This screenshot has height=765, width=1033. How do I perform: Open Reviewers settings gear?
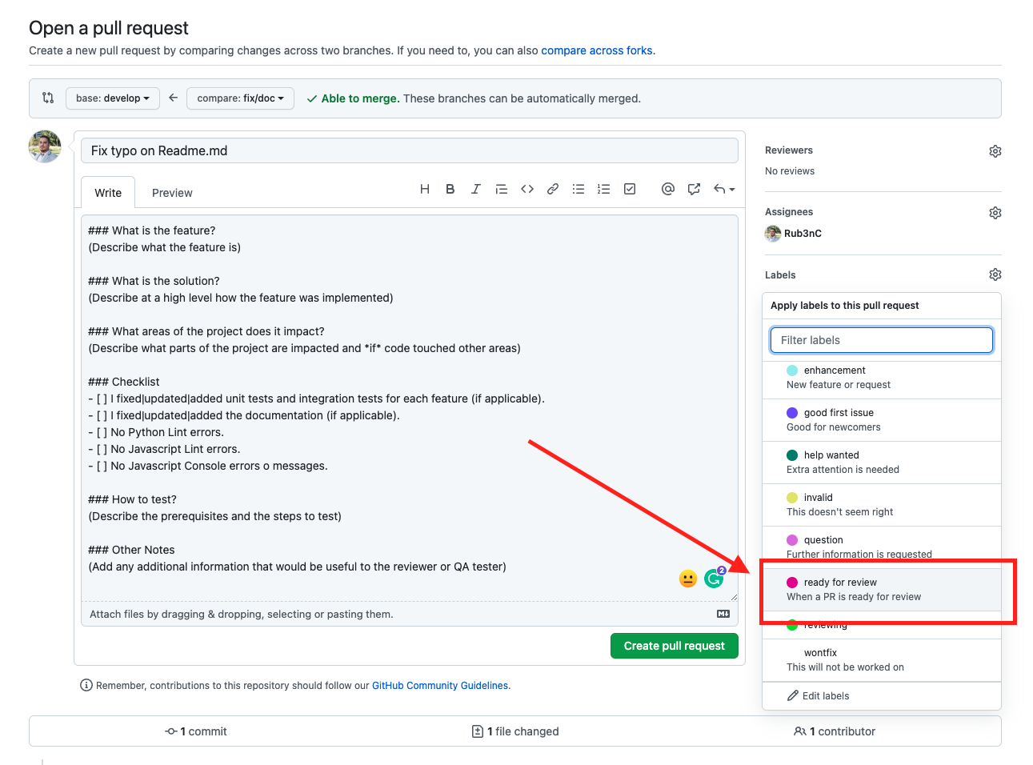[x=995, y=151]
